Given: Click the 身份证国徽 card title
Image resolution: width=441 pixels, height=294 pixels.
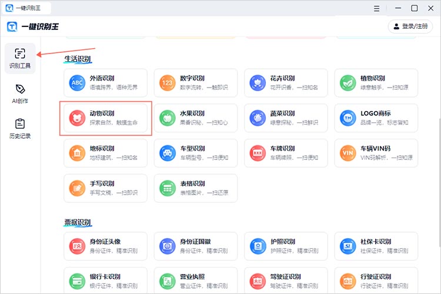Looking at the screenshot, I should (x=195, y=242).
